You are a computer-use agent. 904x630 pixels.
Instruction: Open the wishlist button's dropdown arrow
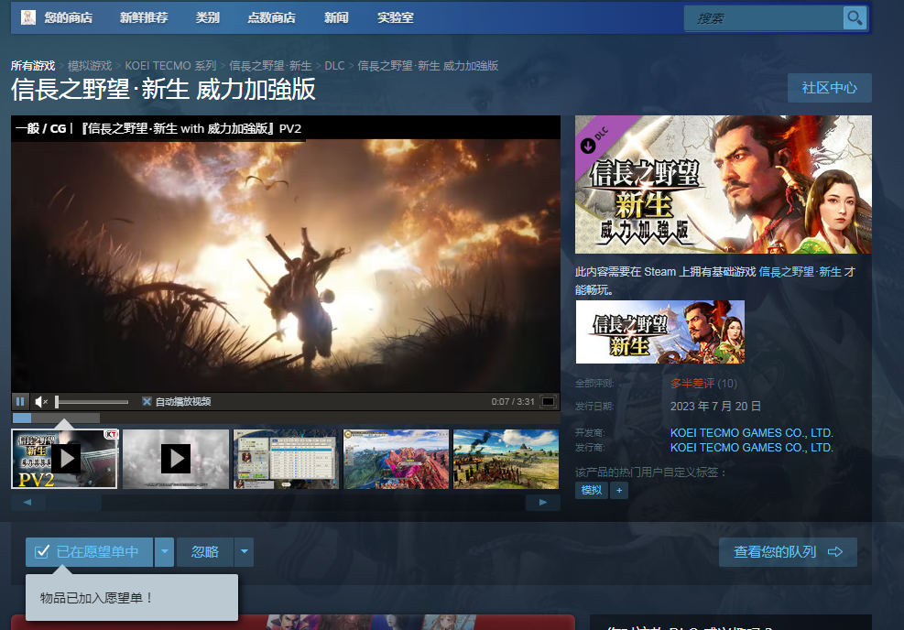[x=163, y=551]
